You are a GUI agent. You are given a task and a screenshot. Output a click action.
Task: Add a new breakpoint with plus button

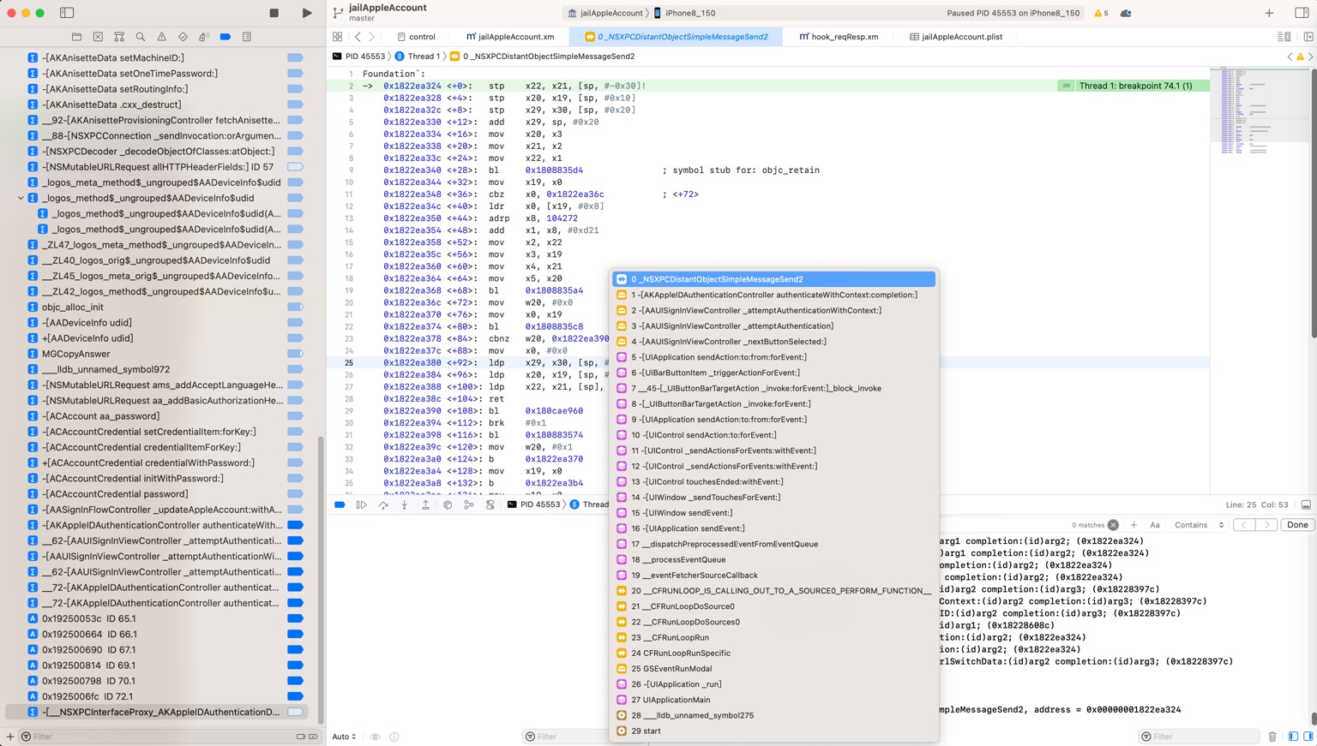[x=10, y=737]
